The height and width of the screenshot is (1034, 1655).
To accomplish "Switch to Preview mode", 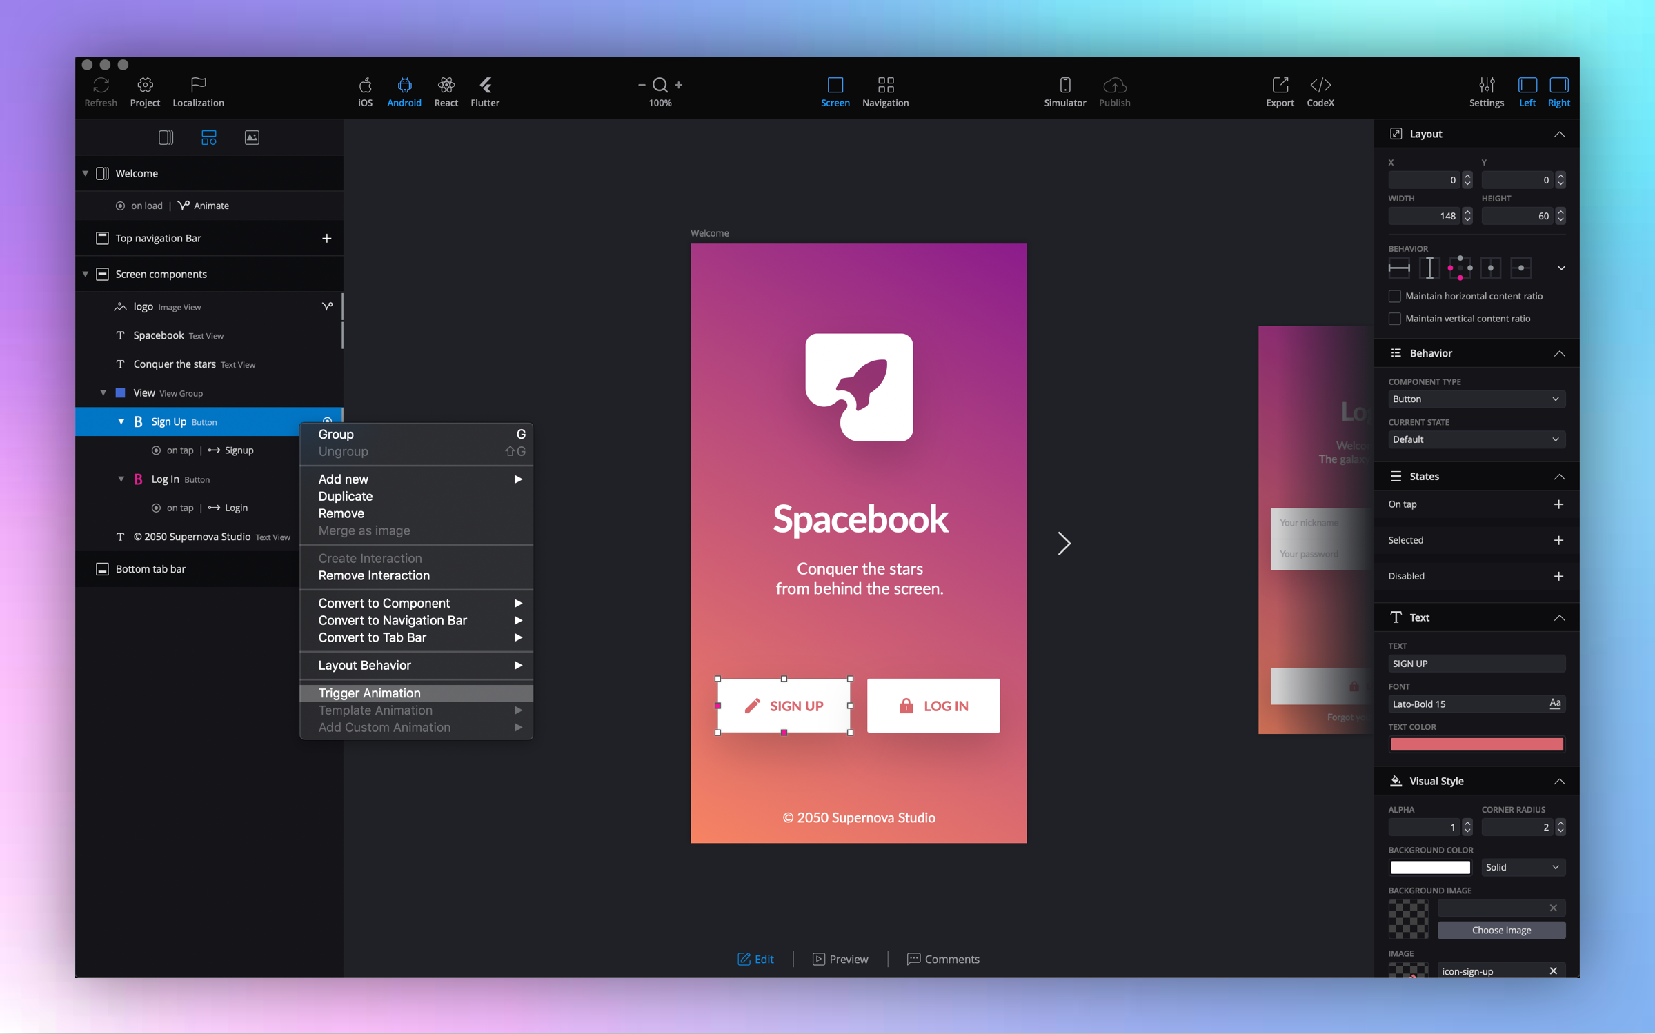I will (840, 959).
